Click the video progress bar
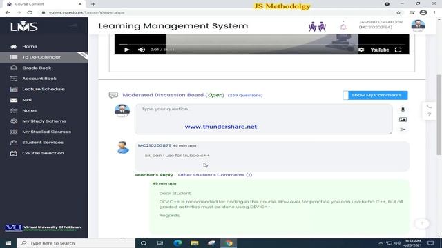The height and width of the screenshot is (248, 442). point(262,44)
